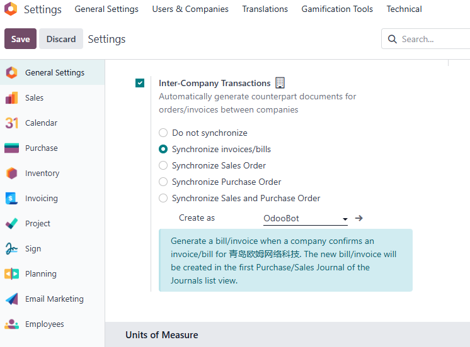Open Email Marketing paper plane icon
Screen dimensions: 470x347
click(x=12, y=299)
